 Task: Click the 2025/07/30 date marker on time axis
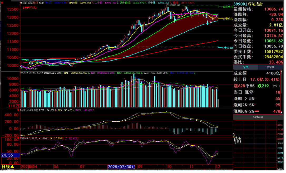click(121, 167)
